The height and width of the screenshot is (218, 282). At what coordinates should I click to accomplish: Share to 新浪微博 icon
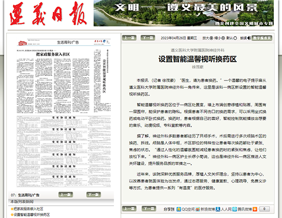click(x=198, y=209)
